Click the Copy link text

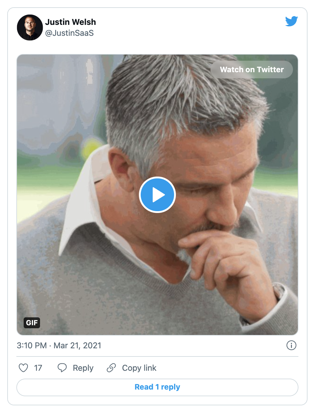coord(139,368)
